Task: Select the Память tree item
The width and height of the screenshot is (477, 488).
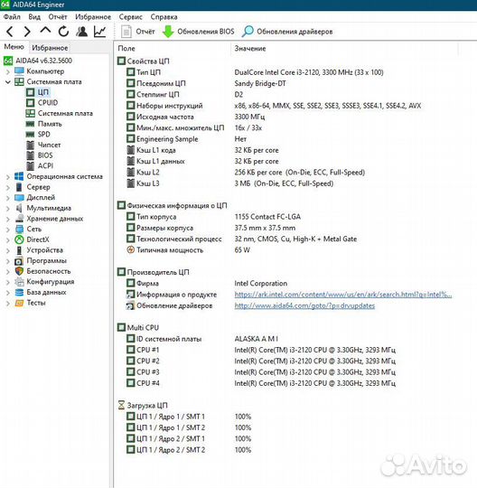Action: pos(50,124)
